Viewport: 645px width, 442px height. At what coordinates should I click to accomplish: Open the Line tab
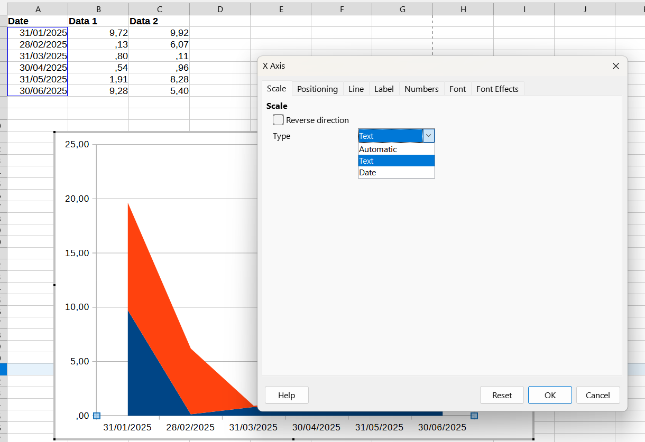point(356,89)
